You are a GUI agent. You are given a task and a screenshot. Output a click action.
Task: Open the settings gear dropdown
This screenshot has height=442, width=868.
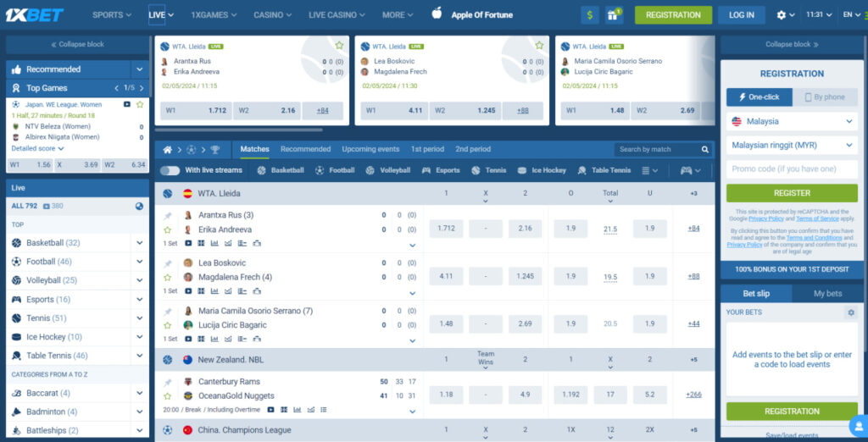click(786, 15)
